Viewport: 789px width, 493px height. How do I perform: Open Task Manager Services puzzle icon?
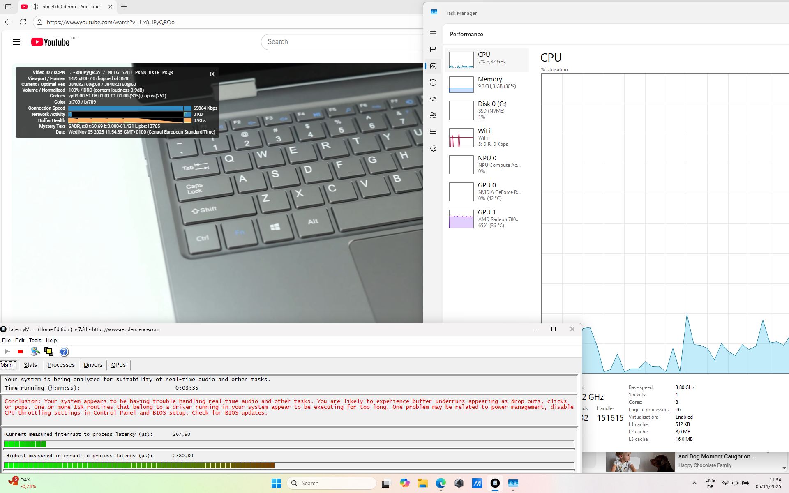433,148
